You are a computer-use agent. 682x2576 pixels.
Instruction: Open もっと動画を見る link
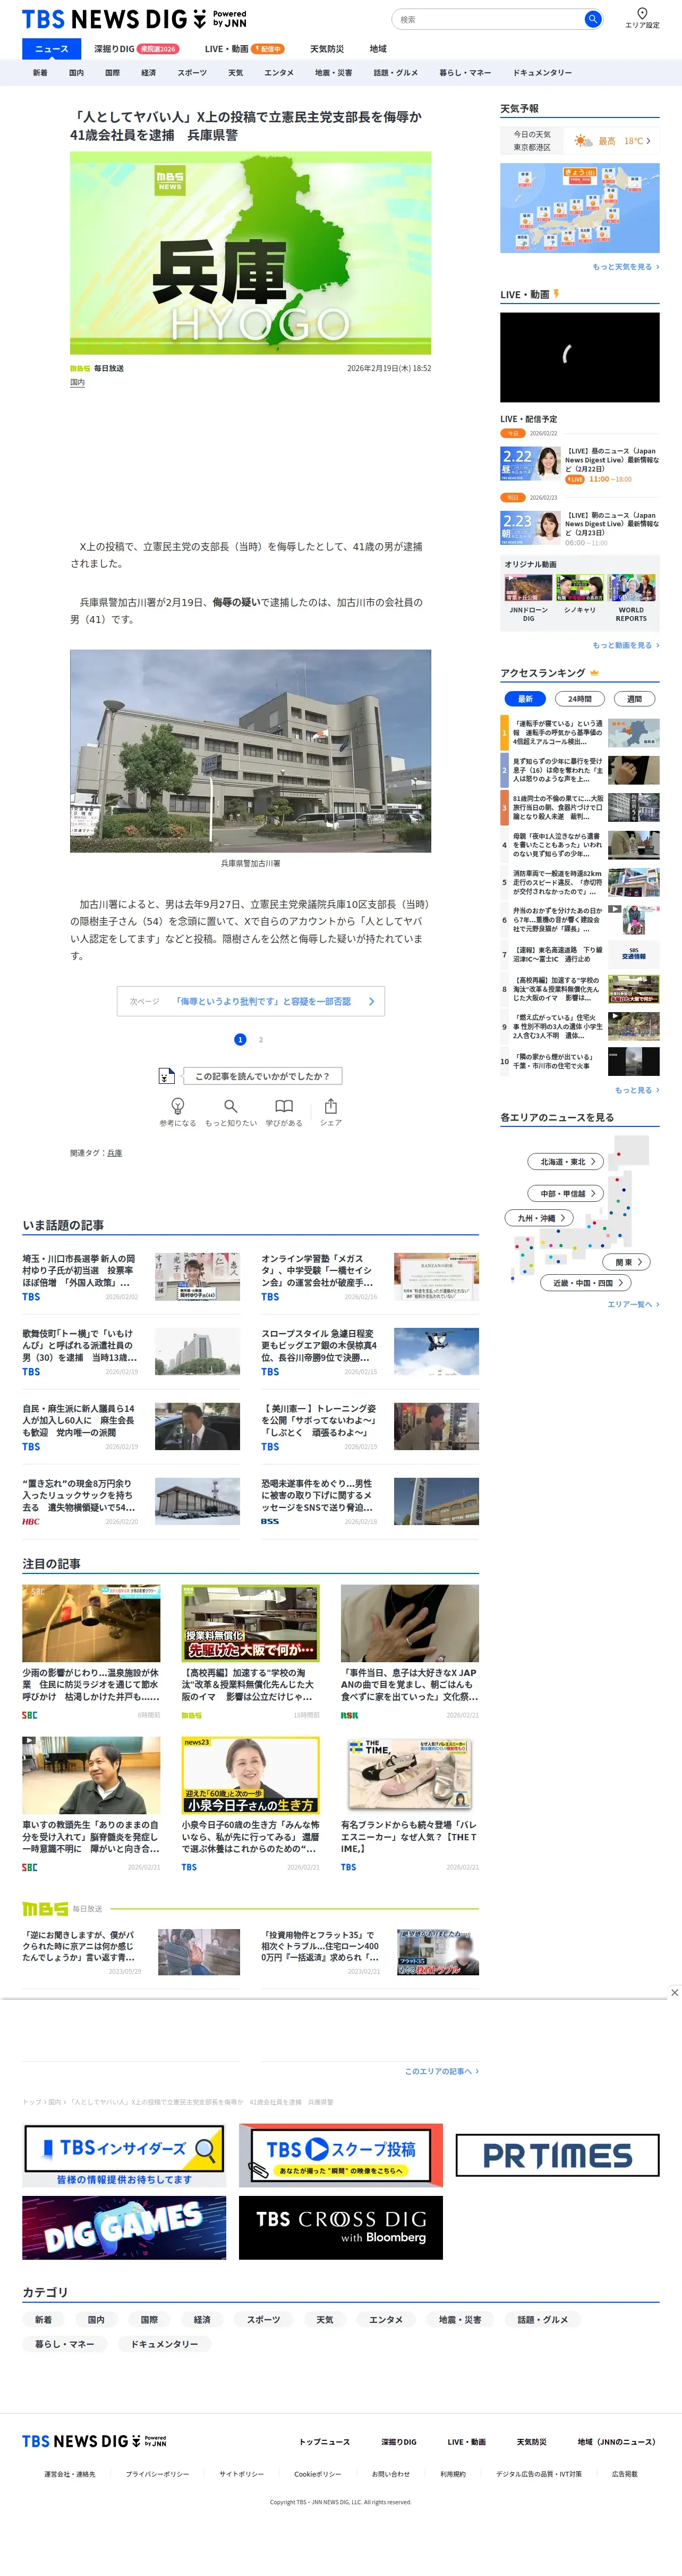pos(625,645)
